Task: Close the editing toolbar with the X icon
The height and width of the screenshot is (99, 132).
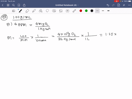Action: [x=124, y=5]
